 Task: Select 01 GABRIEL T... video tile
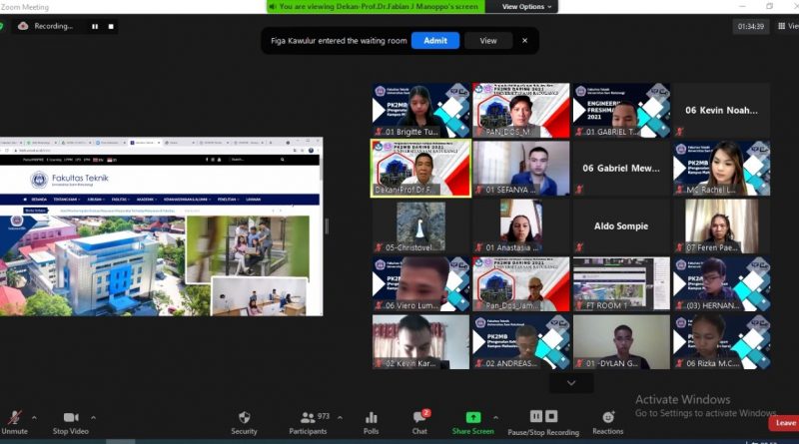point(621,110)
